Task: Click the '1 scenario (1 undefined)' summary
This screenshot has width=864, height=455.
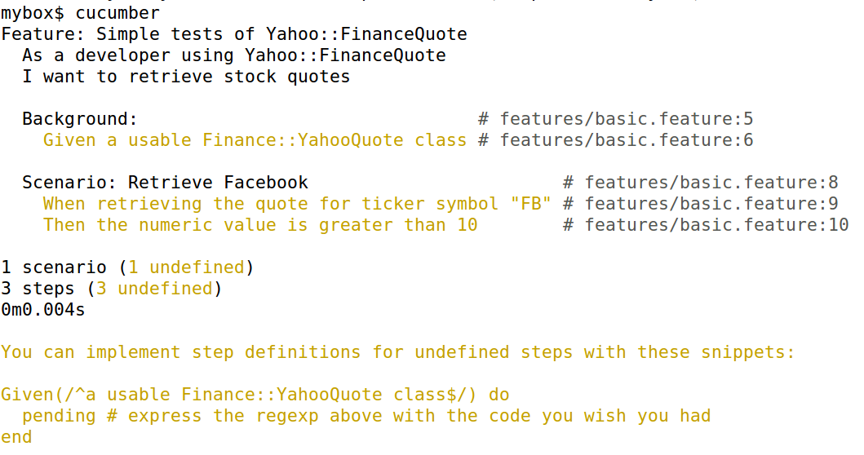Action: tap(128, 267)
